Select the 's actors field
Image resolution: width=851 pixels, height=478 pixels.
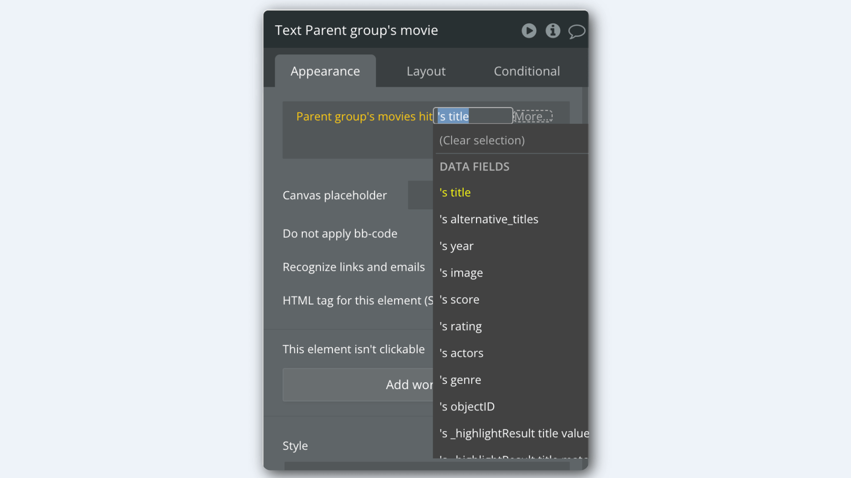(461, 353)
